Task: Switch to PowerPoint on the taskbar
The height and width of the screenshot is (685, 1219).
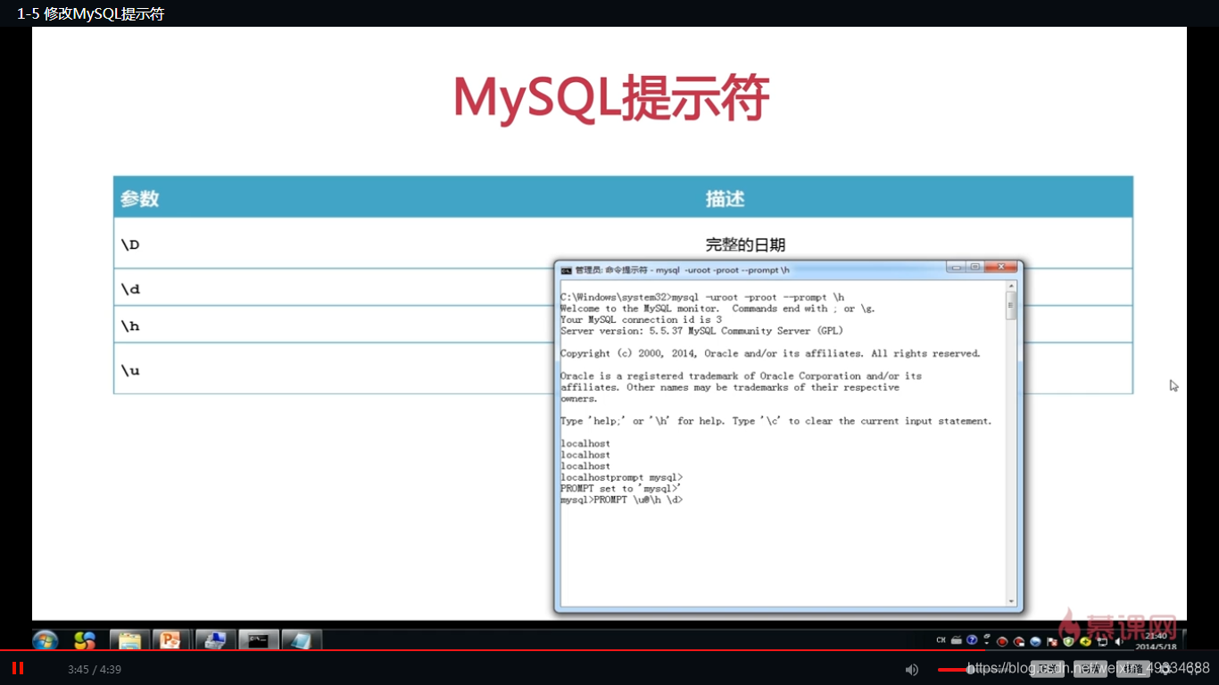Action: [170, 640]
